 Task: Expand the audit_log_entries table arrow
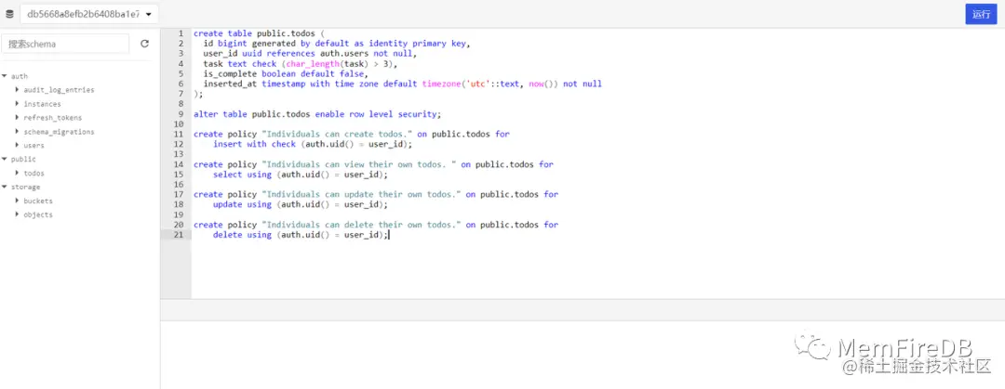tap(18, 89)
